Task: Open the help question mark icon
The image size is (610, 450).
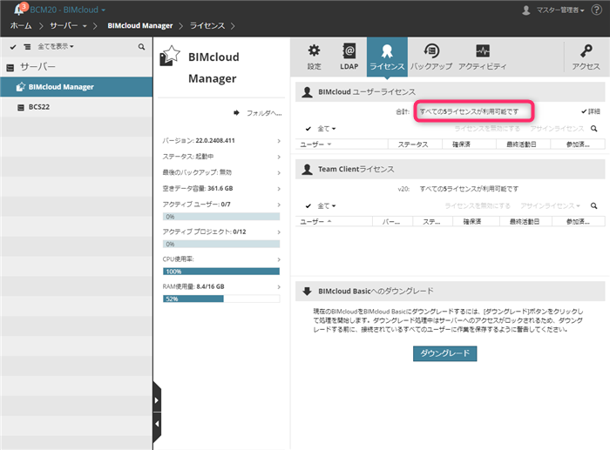Action: (596, 10)
